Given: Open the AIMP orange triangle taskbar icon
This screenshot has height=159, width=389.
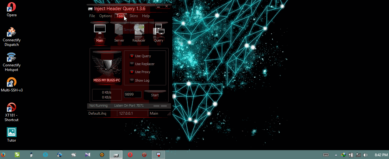Looking at the screenshot, I should pyautogui.click(x=102, y=155).
